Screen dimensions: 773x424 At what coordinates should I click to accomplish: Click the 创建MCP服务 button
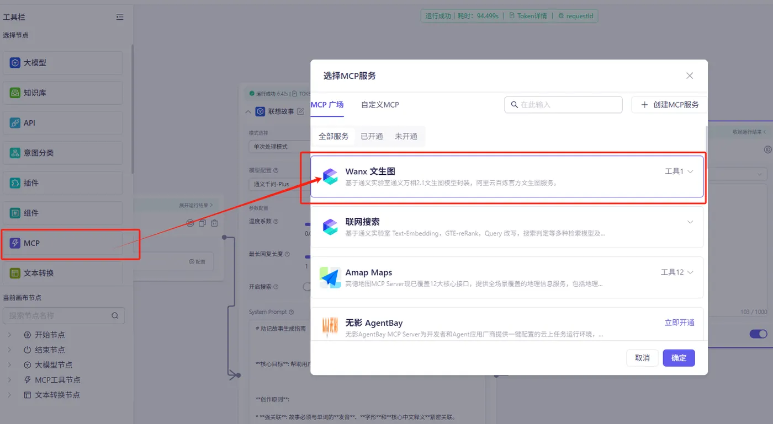(x=669, y=105)
